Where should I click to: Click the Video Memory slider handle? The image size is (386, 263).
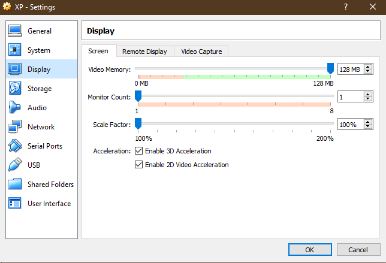click(x=330, y=68)
